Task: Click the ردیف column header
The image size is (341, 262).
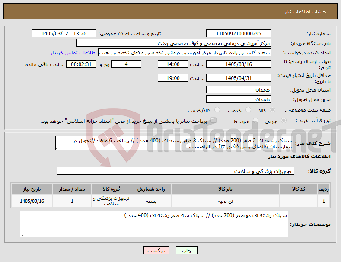Action: [x=324, y=189]
